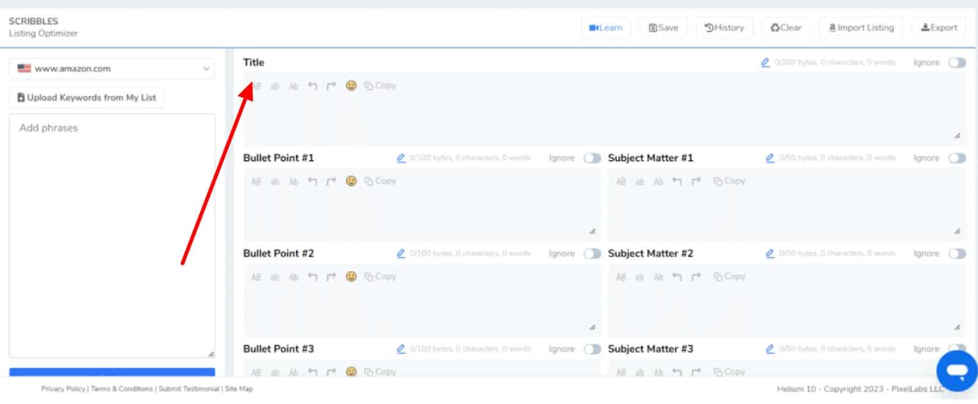This screenshot has width=978, height=404.
Task: Open the Site Map link
Action: click(x=238, y=389)
